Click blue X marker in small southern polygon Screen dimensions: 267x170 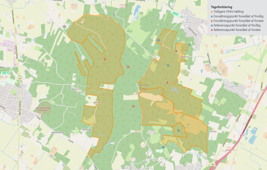tap(178, 131)
